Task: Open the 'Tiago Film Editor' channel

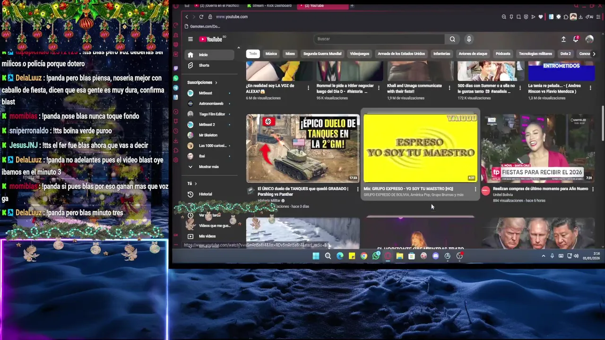Action: (209, 114)
